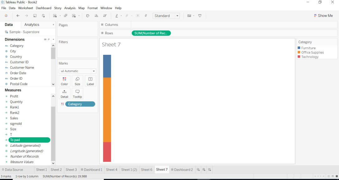Toggle the Show Me panel

(x=323, y=15)
